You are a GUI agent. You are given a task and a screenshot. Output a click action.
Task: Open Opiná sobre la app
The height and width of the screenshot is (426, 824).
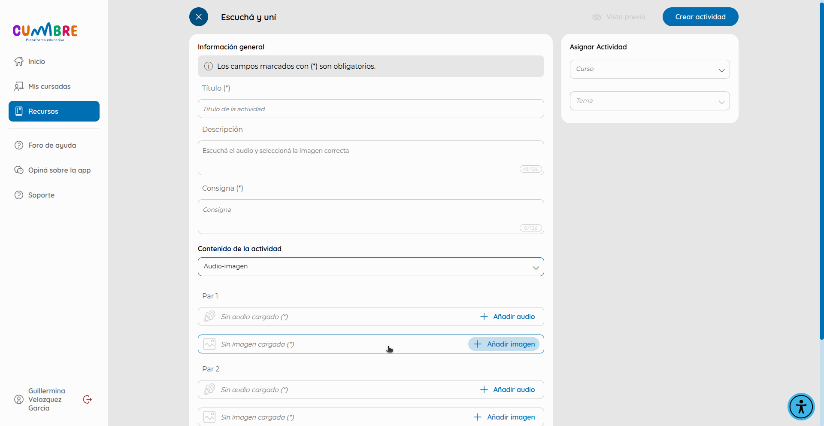[54, 170]
